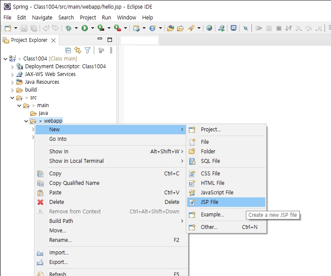This screenshot has width=331, height=276.
Task: Choose HTML File from New submenu
Action: pos(226,183)
